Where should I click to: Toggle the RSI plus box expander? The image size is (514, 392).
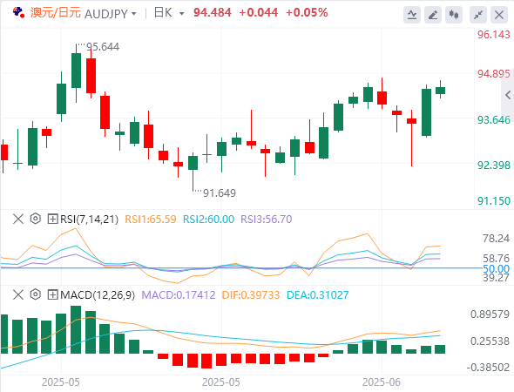point(52,219)
